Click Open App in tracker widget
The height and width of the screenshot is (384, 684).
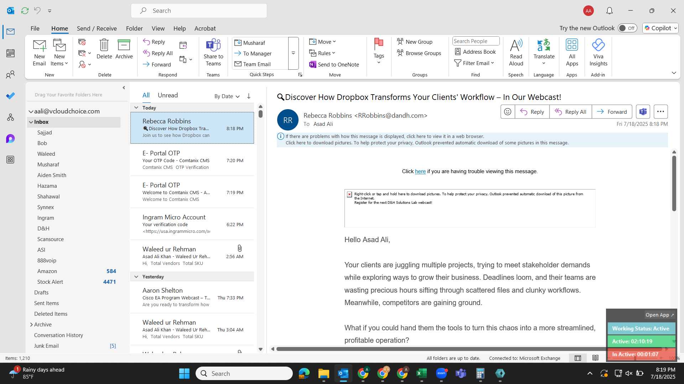tap(660, 315)
